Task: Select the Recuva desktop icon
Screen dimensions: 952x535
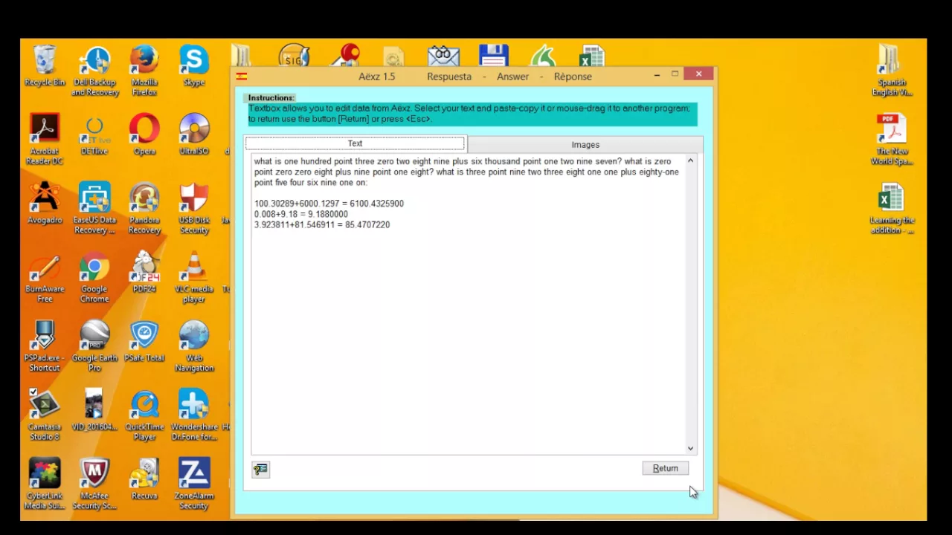Action: 144,479
